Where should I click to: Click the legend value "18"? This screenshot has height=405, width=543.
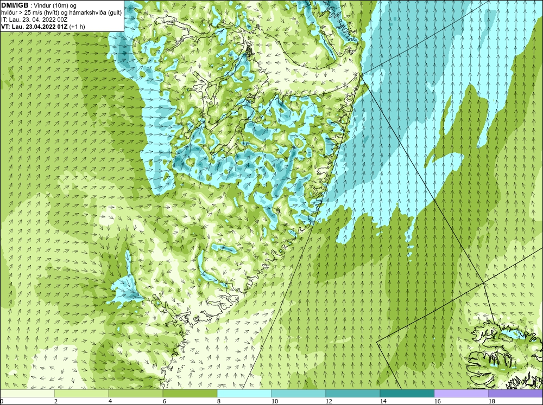492,401
